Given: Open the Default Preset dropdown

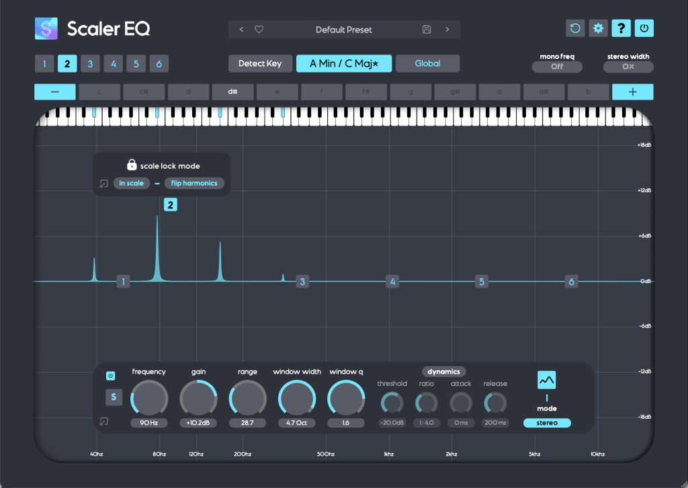Looking at the screenshot, I should point(343,30).
